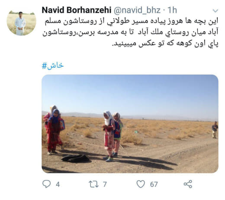225x200 pixels.
Task: Open the share icon on the tweet
Action: pos(188,184)
